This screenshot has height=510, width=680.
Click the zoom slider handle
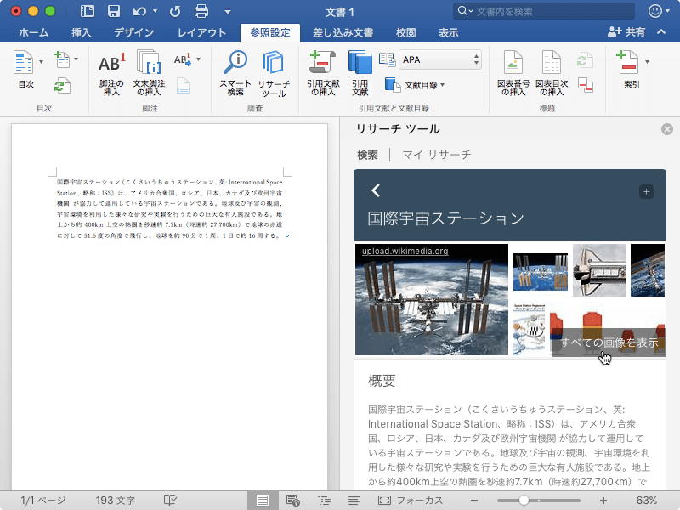pos(524,501)
